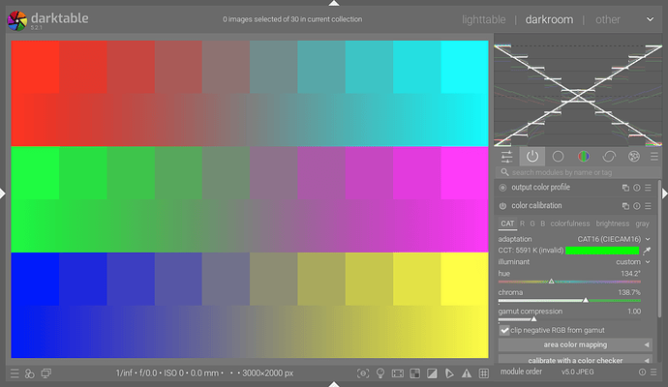The height and width of the screenshot is (387, 668).
Task: Toggle guides grid overlay icon
Action: (x=481, y=372)
